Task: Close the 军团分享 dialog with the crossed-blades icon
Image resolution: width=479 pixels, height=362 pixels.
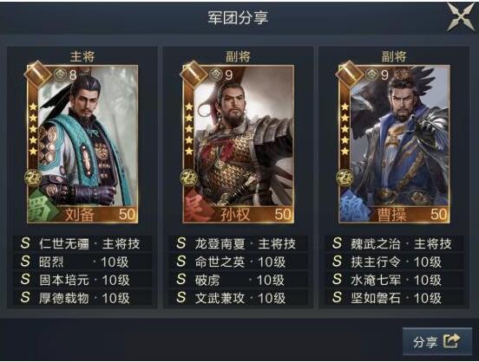Action: pyautogui.click(x=462, y=16)
